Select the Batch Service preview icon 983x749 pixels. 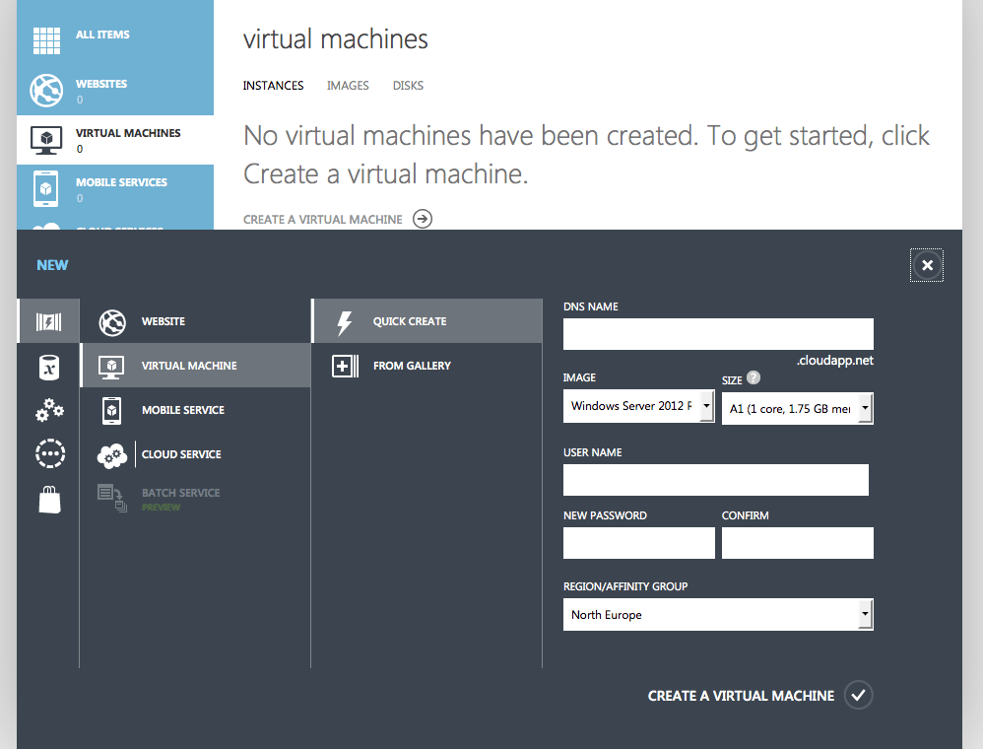point(111,499)
